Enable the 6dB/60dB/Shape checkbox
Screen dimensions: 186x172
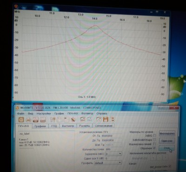point(154,140)
